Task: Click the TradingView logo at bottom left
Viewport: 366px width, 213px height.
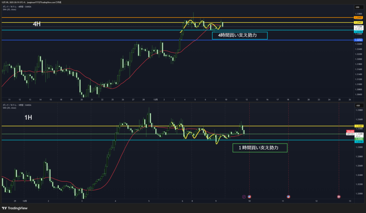Action: pyautogui.click(x=15, y=208)
